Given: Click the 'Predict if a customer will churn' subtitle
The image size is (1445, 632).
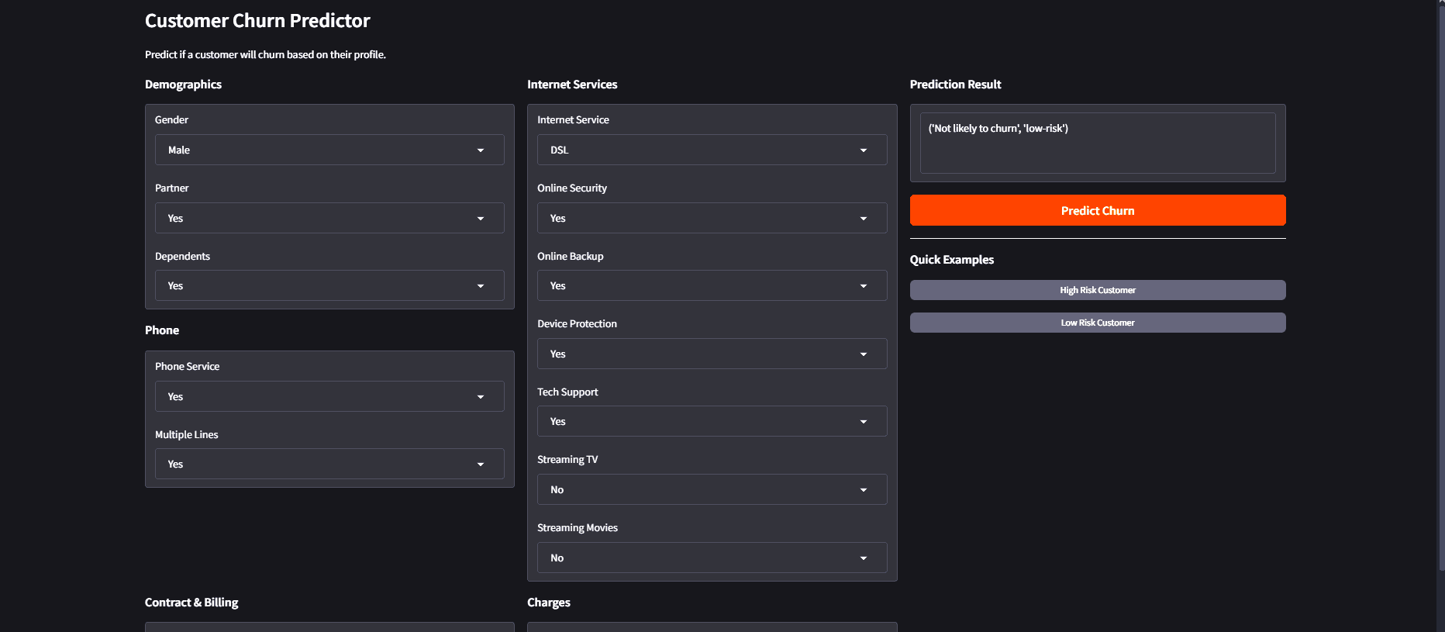Looking at the screenshot, I should tap(265, 54).
